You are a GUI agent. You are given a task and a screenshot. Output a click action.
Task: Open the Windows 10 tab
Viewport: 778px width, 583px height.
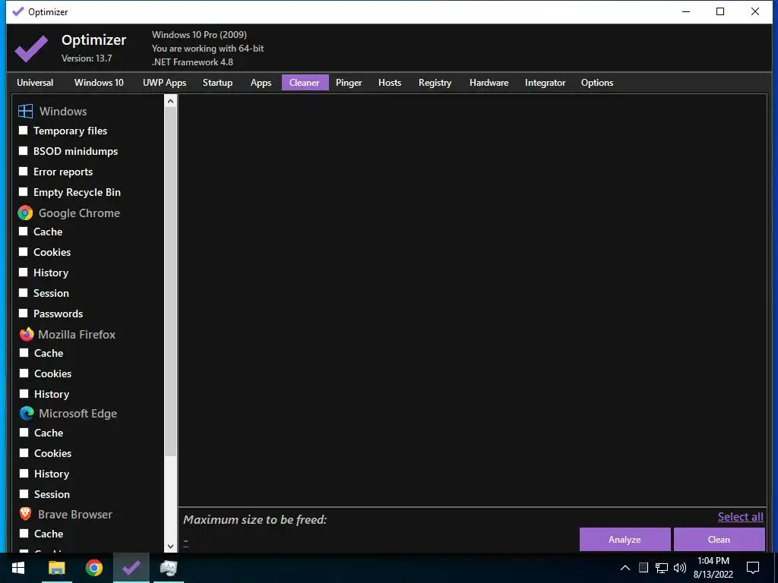tap(99, 82)
